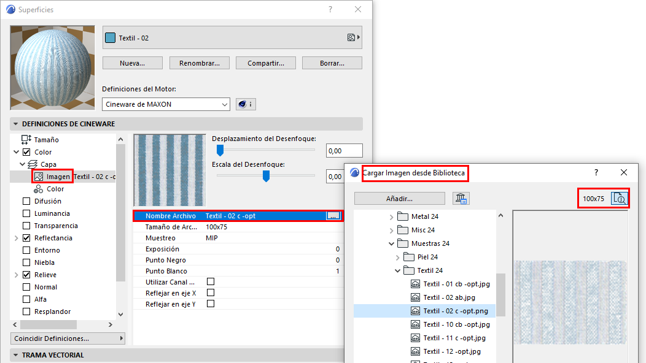The width and height of the screenshot is (646, 363).
Task: Expand the Misc 24 folder
Action: 391,231
